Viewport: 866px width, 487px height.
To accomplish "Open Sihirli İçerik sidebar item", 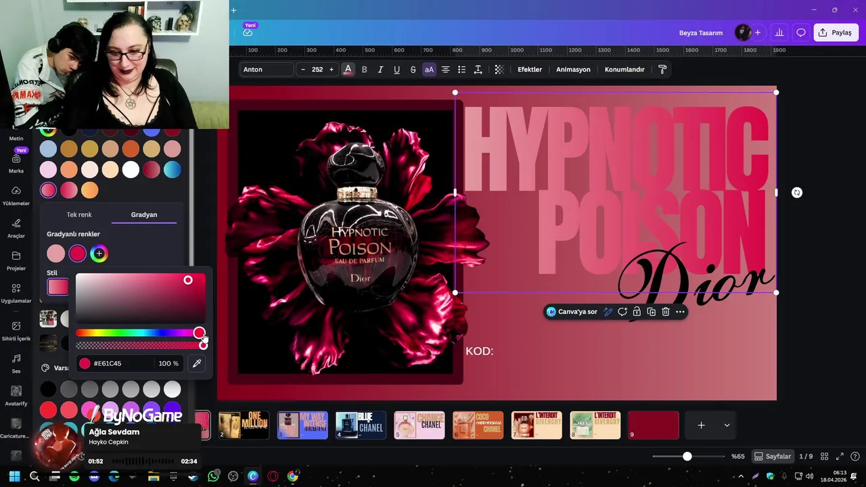I will pos(16,331).
